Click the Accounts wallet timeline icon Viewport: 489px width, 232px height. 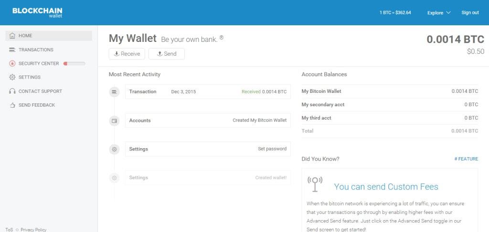(x=114, y=121)
